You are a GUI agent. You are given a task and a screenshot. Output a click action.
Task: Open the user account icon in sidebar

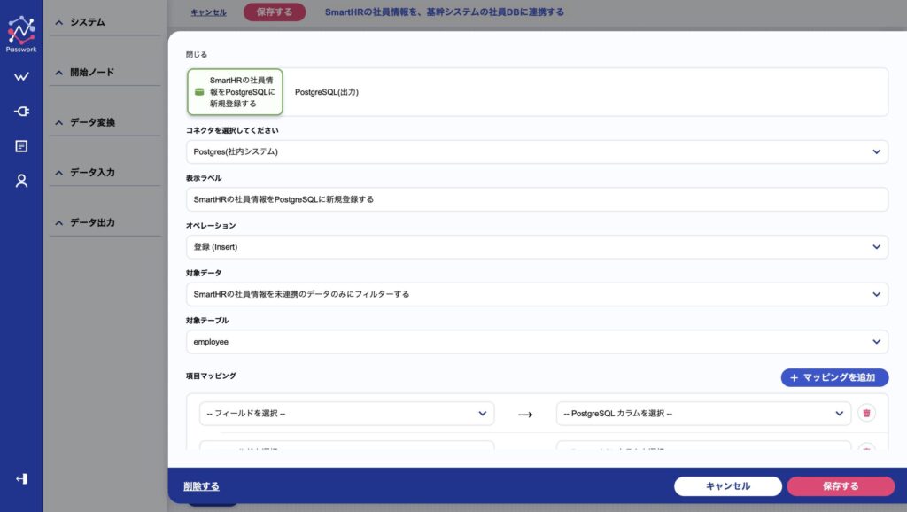(x=21, y=181)
